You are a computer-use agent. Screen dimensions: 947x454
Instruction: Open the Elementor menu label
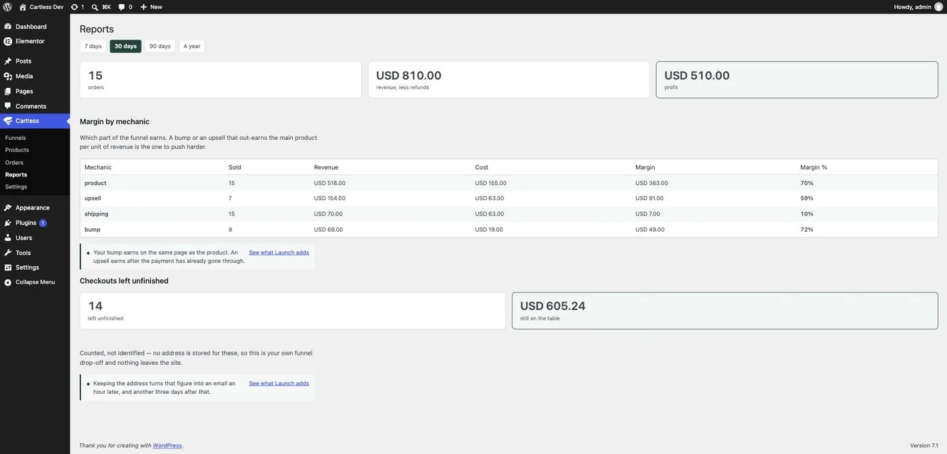click(x=30, y=41)
